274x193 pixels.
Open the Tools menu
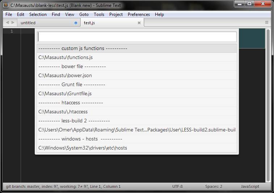[x=99, y=14]
